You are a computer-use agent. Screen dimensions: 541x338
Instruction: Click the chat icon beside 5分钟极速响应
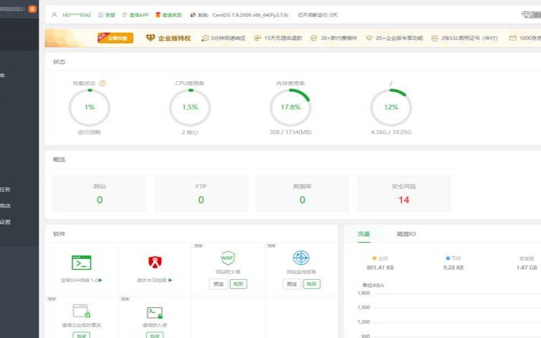click(205, 38)
